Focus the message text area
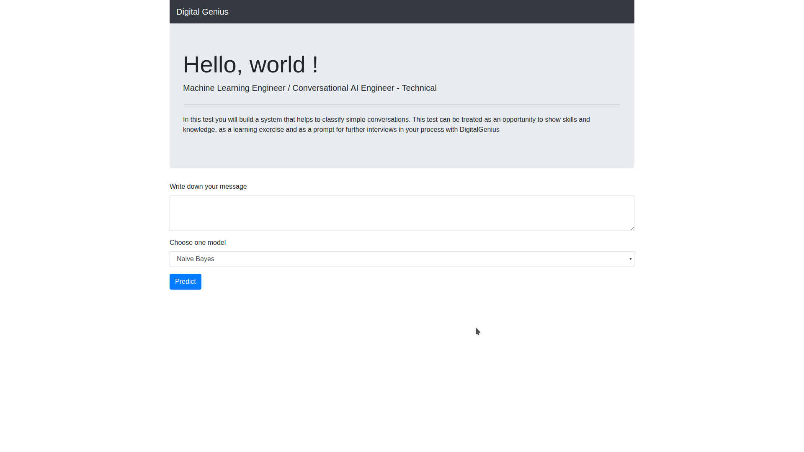804x452 pixels. (x=401, y=213)
